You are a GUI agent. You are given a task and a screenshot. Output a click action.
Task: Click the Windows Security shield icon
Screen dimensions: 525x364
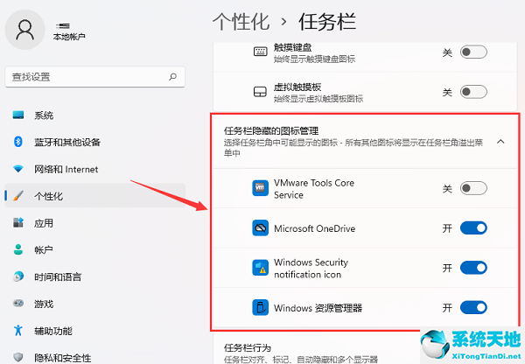pos(259,268)
